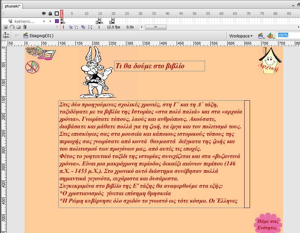
Task: Enable the Onion Skin button
Action: coord(70,27)
